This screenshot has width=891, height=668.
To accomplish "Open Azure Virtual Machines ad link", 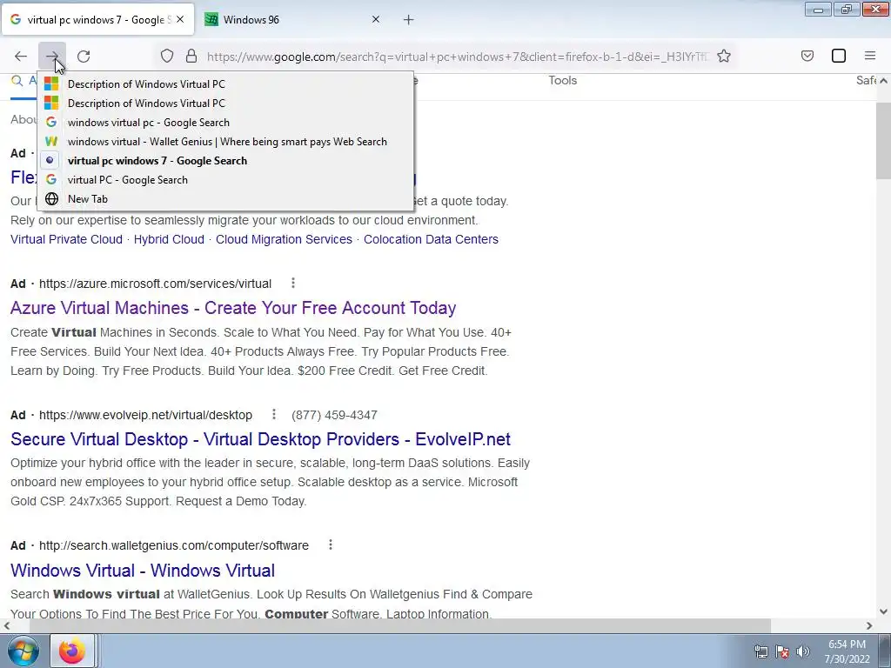I will click(233, 308).
